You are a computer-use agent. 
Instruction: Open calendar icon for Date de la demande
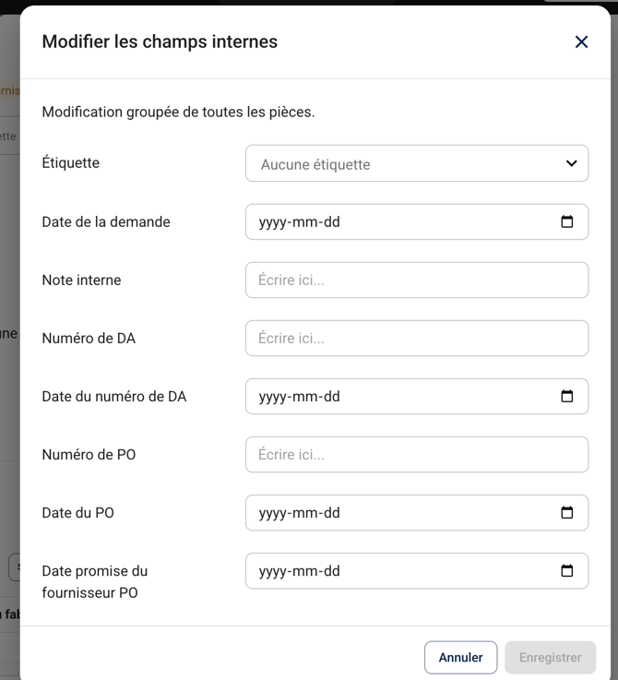tap(567, 221)
